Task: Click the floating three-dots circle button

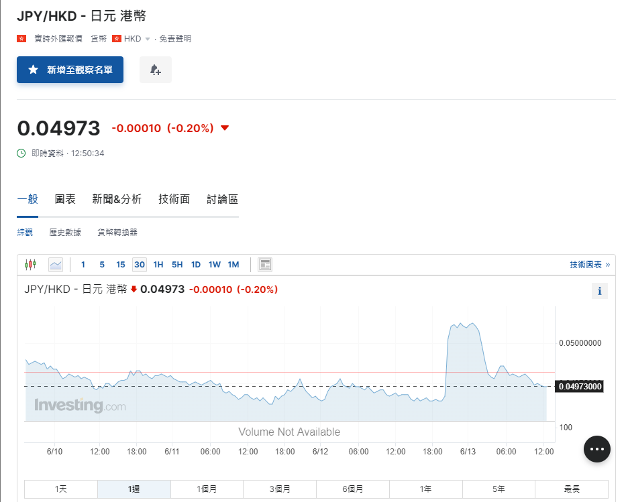Action: [596, 448]
